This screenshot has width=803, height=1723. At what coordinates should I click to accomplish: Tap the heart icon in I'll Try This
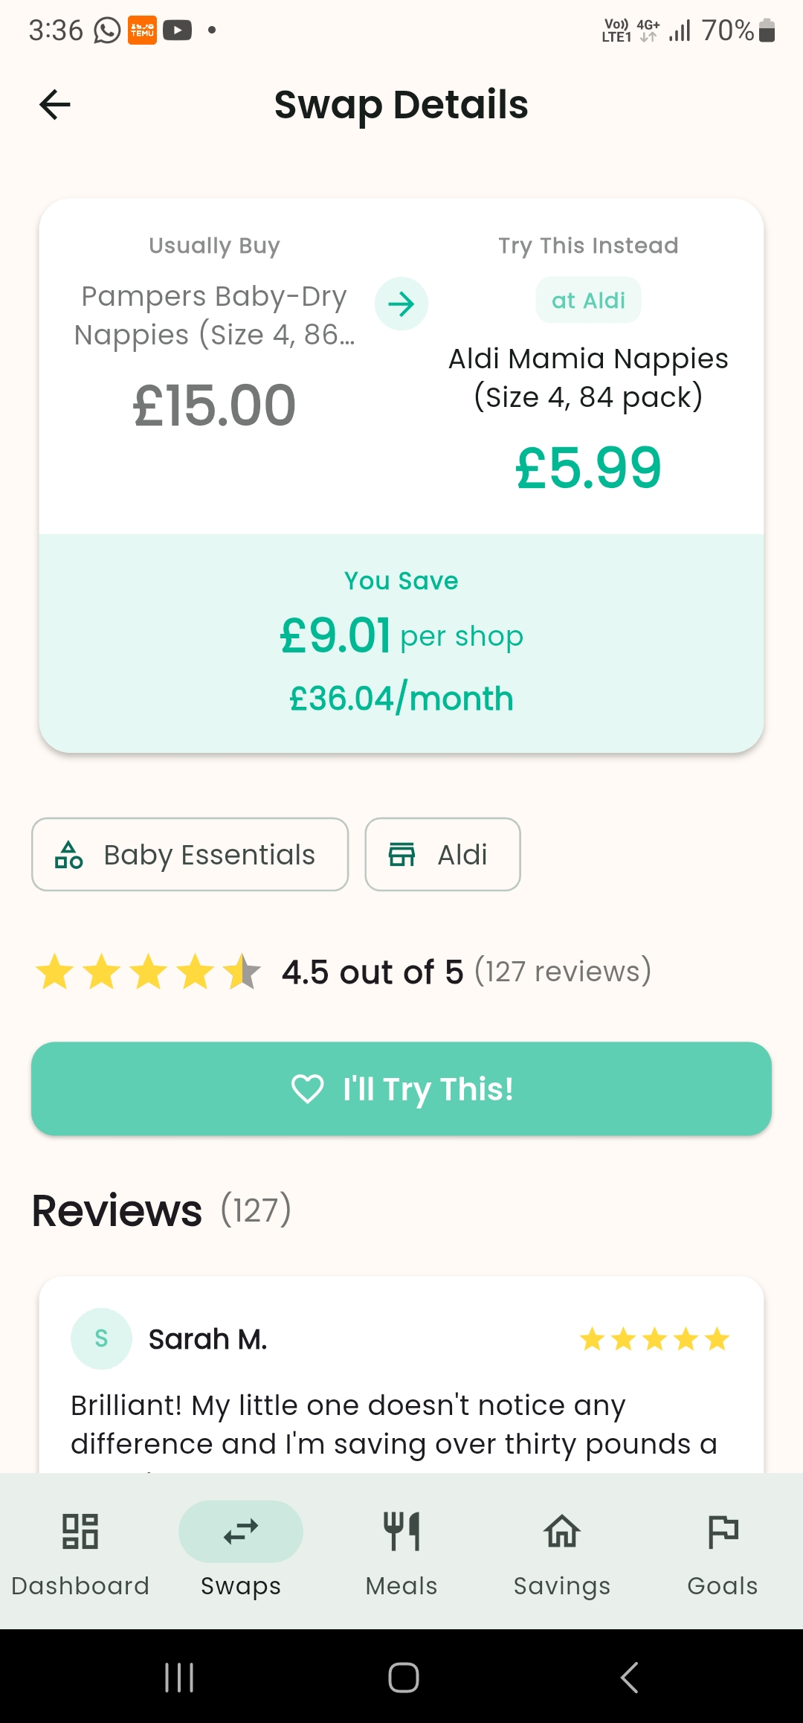tap(307, 1089)
